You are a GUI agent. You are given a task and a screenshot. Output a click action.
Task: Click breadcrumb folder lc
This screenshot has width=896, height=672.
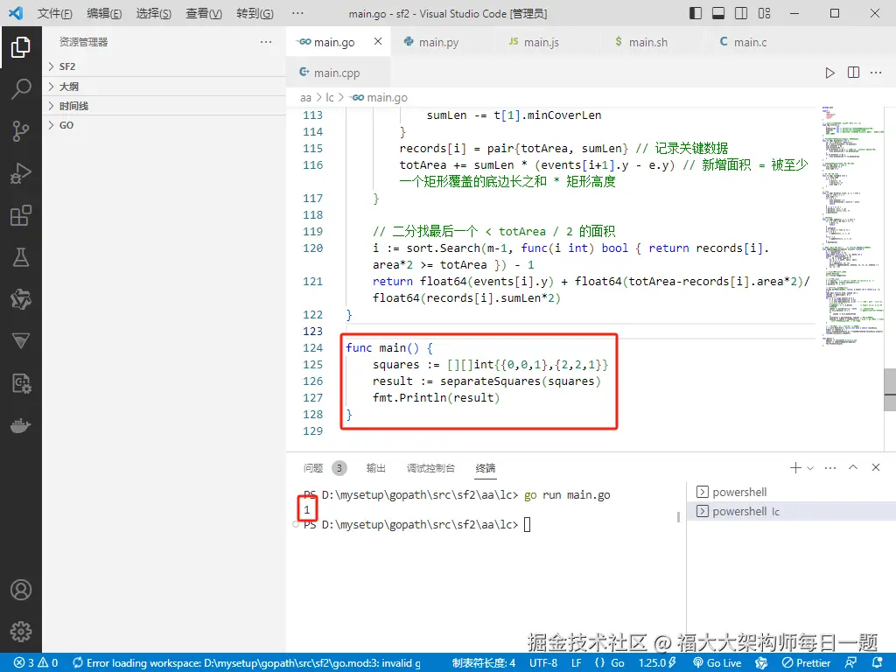[330, 98]
